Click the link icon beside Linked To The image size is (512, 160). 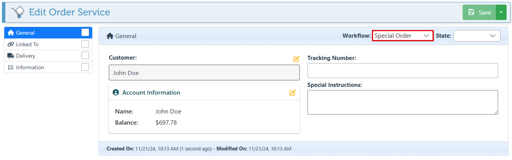click(11, 44)
